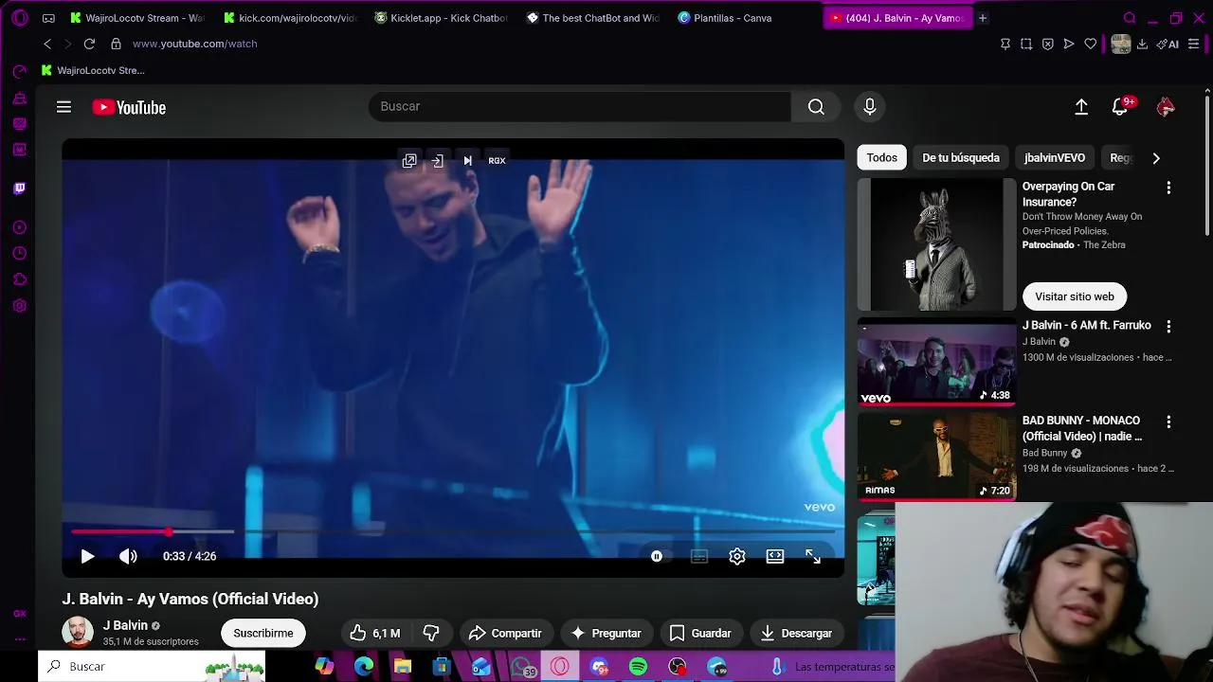Open the BAD BUNNY MONACO thumbnail

click(936, 457)
